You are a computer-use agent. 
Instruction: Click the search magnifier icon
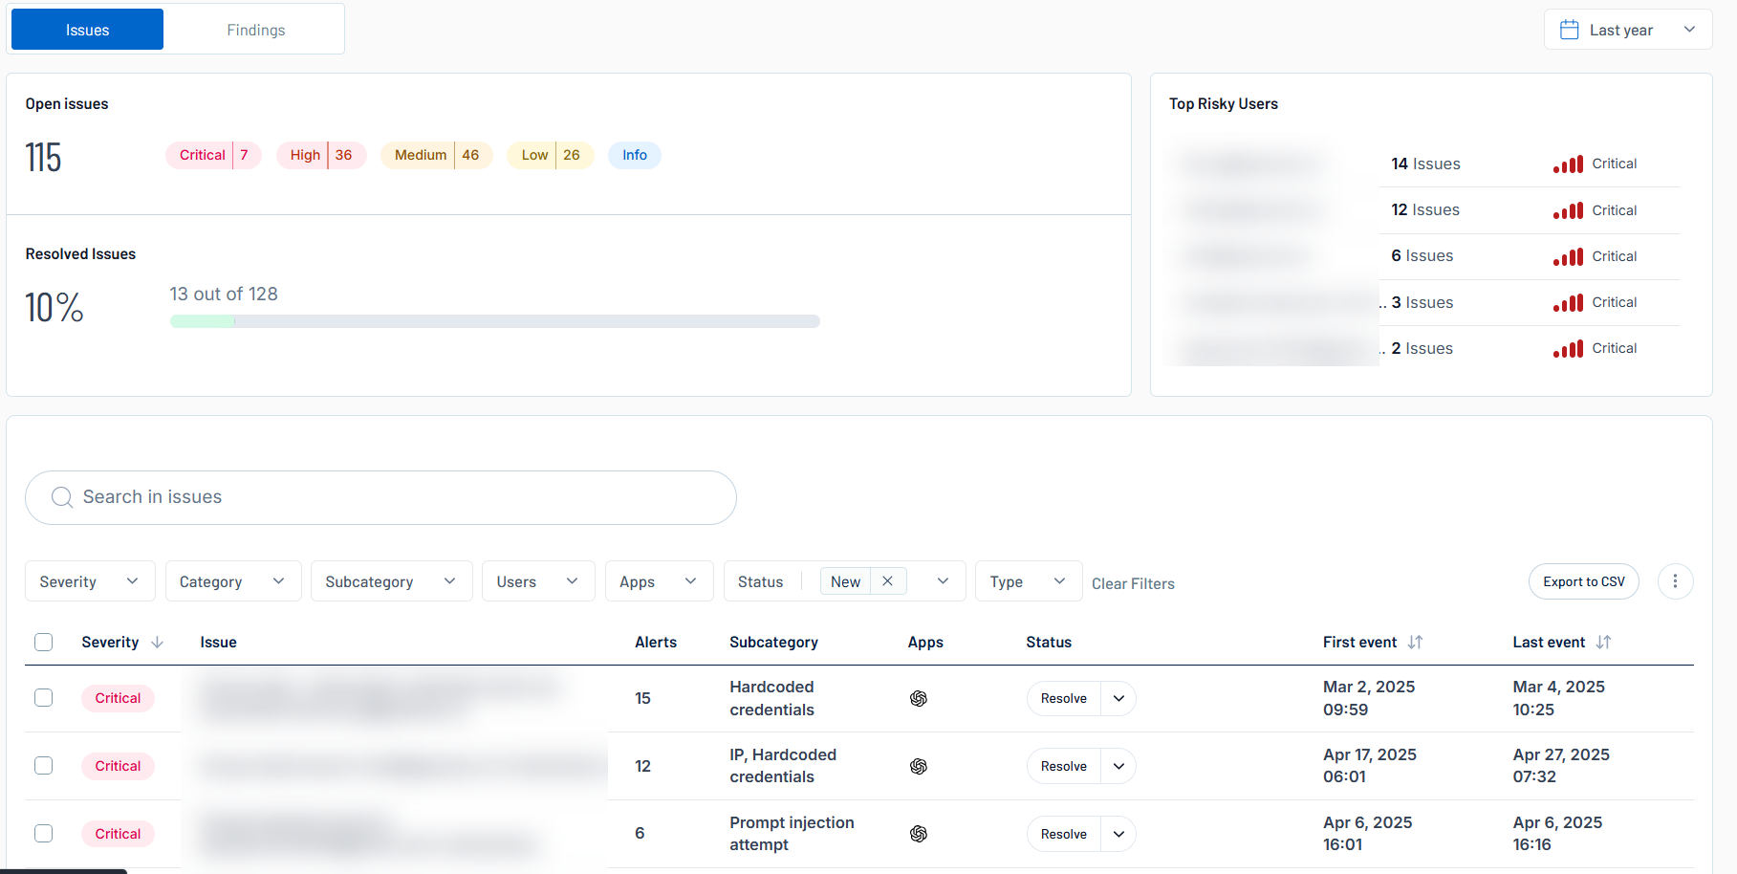(62, 497)
